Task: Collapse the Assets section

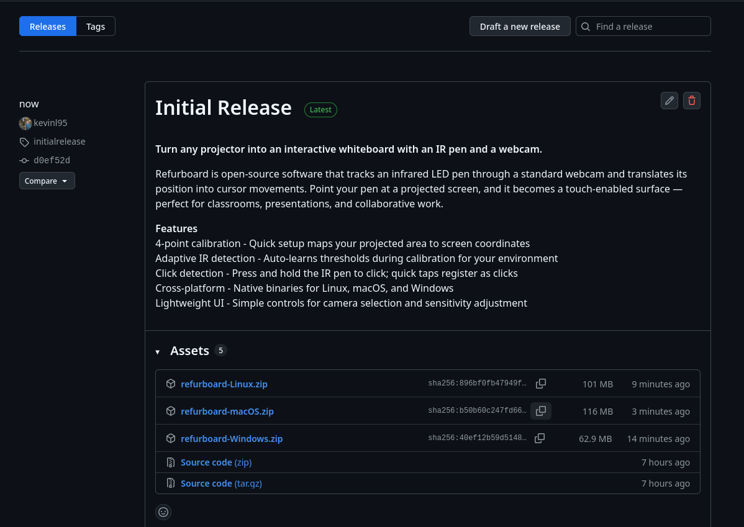Action: tap(158, 351)
